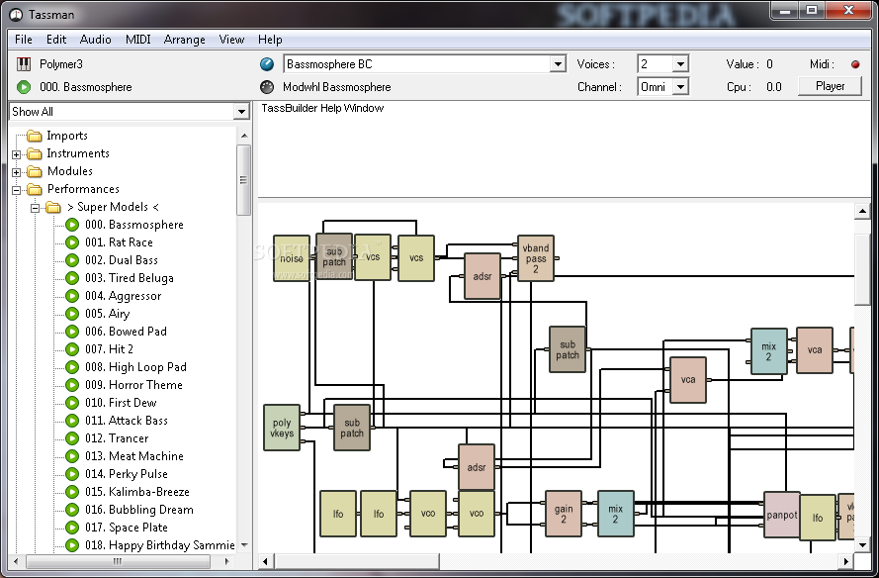879x578 pixels.
Task: Select 002. Dual Bass performance
Action: click(x=122, y=260)
